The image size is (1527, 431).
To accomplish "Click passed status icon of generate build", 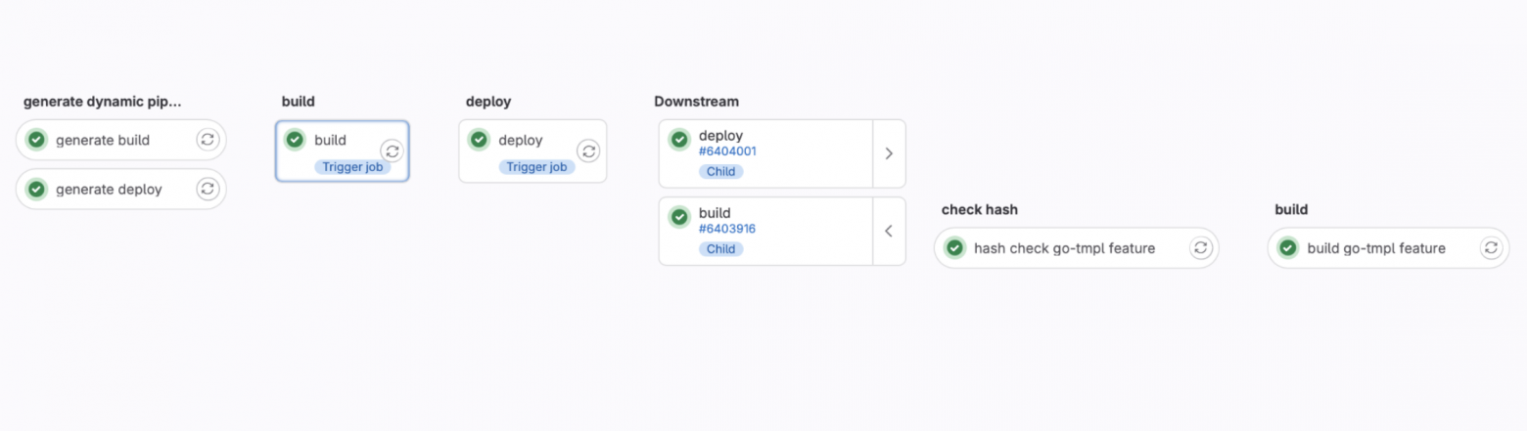I will point(36,140).
